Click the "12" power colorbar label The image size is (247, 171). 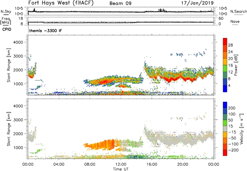tap(230, 72)
